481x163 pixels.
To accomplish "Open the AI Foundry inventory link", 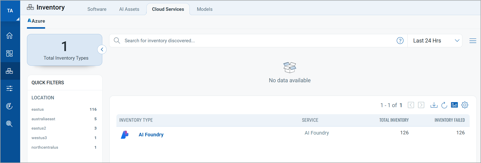I will [151, 135].
